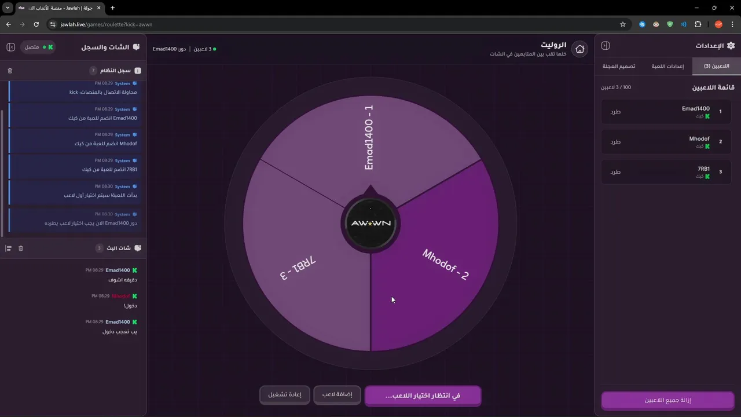Click the Emad1400 - 1 wheel segment
This screenshot has height=417, width=741.
tap(369, 138)
